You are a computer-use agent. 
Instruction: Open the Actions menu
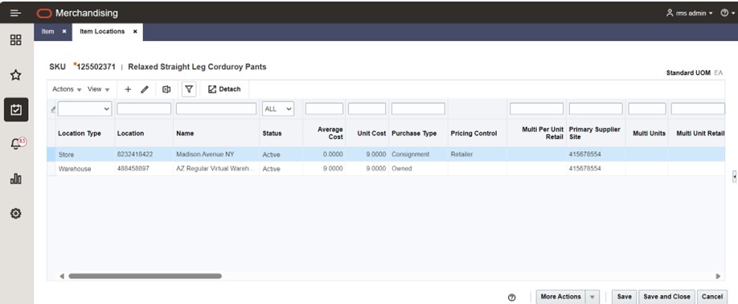[x=67, y=89]
